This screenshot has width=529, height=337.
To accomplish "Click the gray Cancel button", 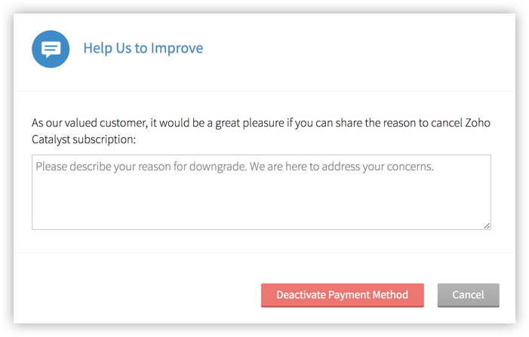I will 469,295.
